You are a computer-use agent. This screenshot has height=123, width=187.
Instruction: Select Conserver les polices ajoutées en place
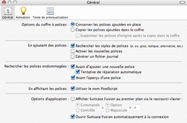pyautogui.click(x=73, y=24)
